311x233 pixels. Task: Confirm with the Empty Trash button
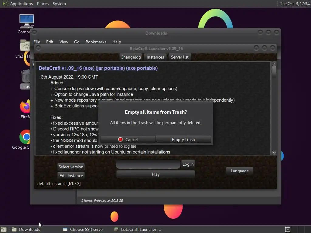[183, 140]
